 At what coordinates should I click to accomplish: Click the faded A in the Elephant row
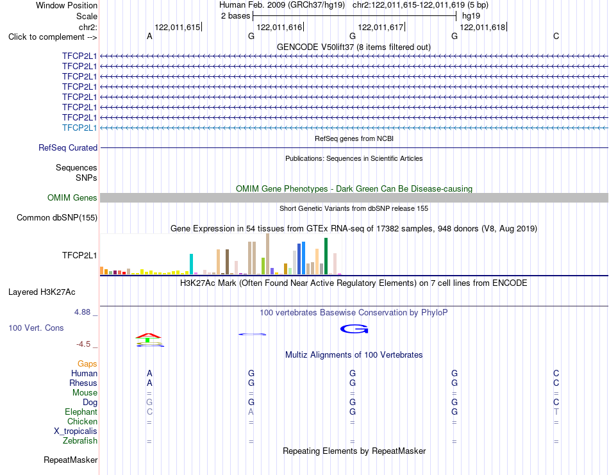pos(251,412)
